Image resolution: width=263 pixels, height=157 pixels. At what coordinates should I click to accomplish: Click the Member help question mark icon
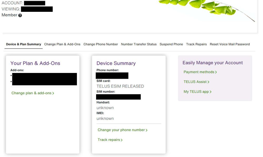point(20,15)
